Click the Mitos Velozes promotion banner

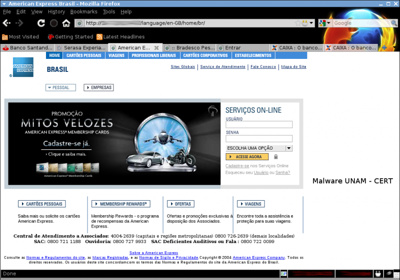[114, 144]
